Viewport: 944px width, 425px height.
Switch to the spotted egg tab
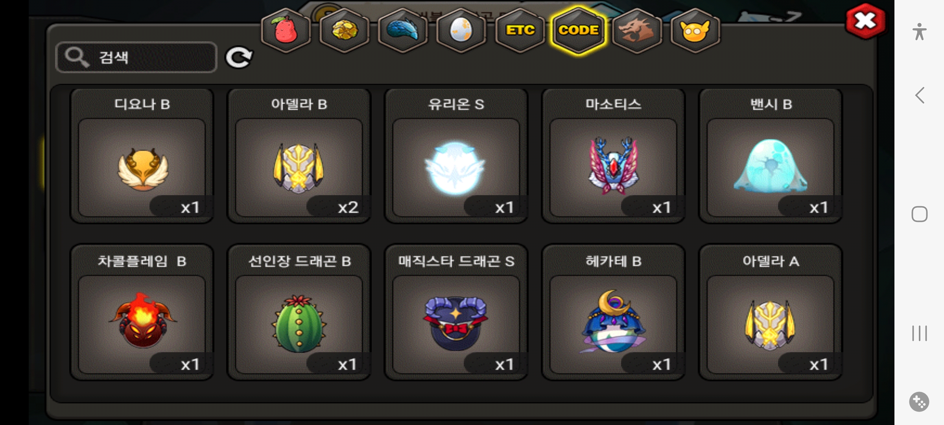click(x=461, y=30)
